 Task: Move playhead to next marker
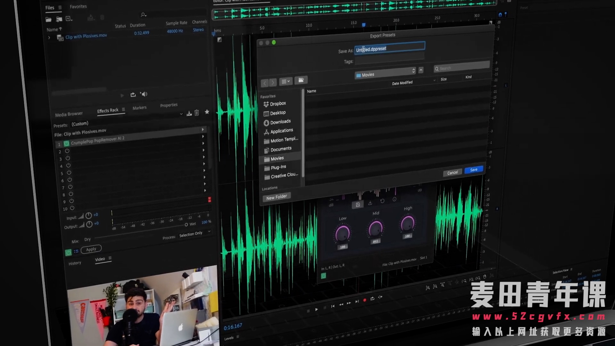(357, 302)
